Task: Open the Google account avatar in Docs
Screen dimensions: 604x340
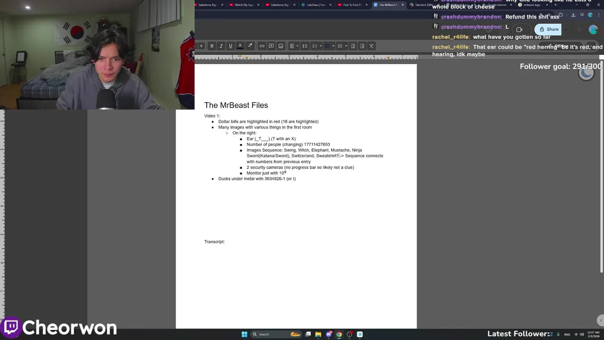Action: [x=594, y=29]
